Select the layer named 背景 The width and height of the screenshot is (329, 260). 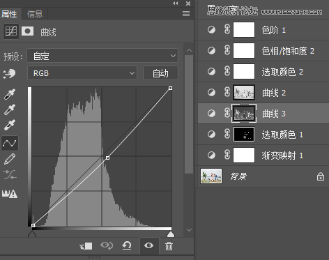[238, 176]
